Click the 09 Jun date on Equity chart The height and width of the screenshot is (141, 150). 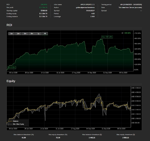(x=13, y=129)
